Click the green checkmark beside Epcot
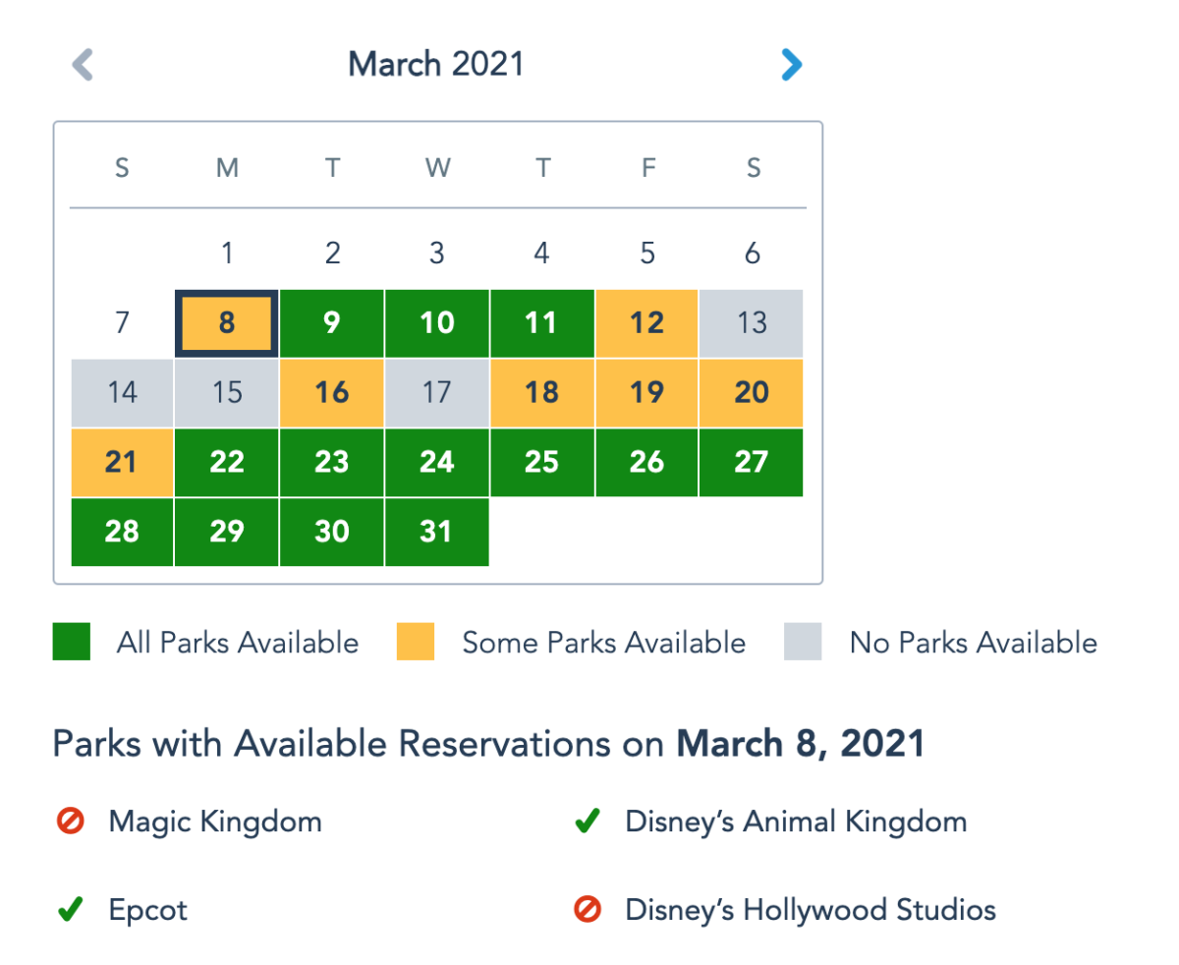1179x965 pixels. (70, 910)
